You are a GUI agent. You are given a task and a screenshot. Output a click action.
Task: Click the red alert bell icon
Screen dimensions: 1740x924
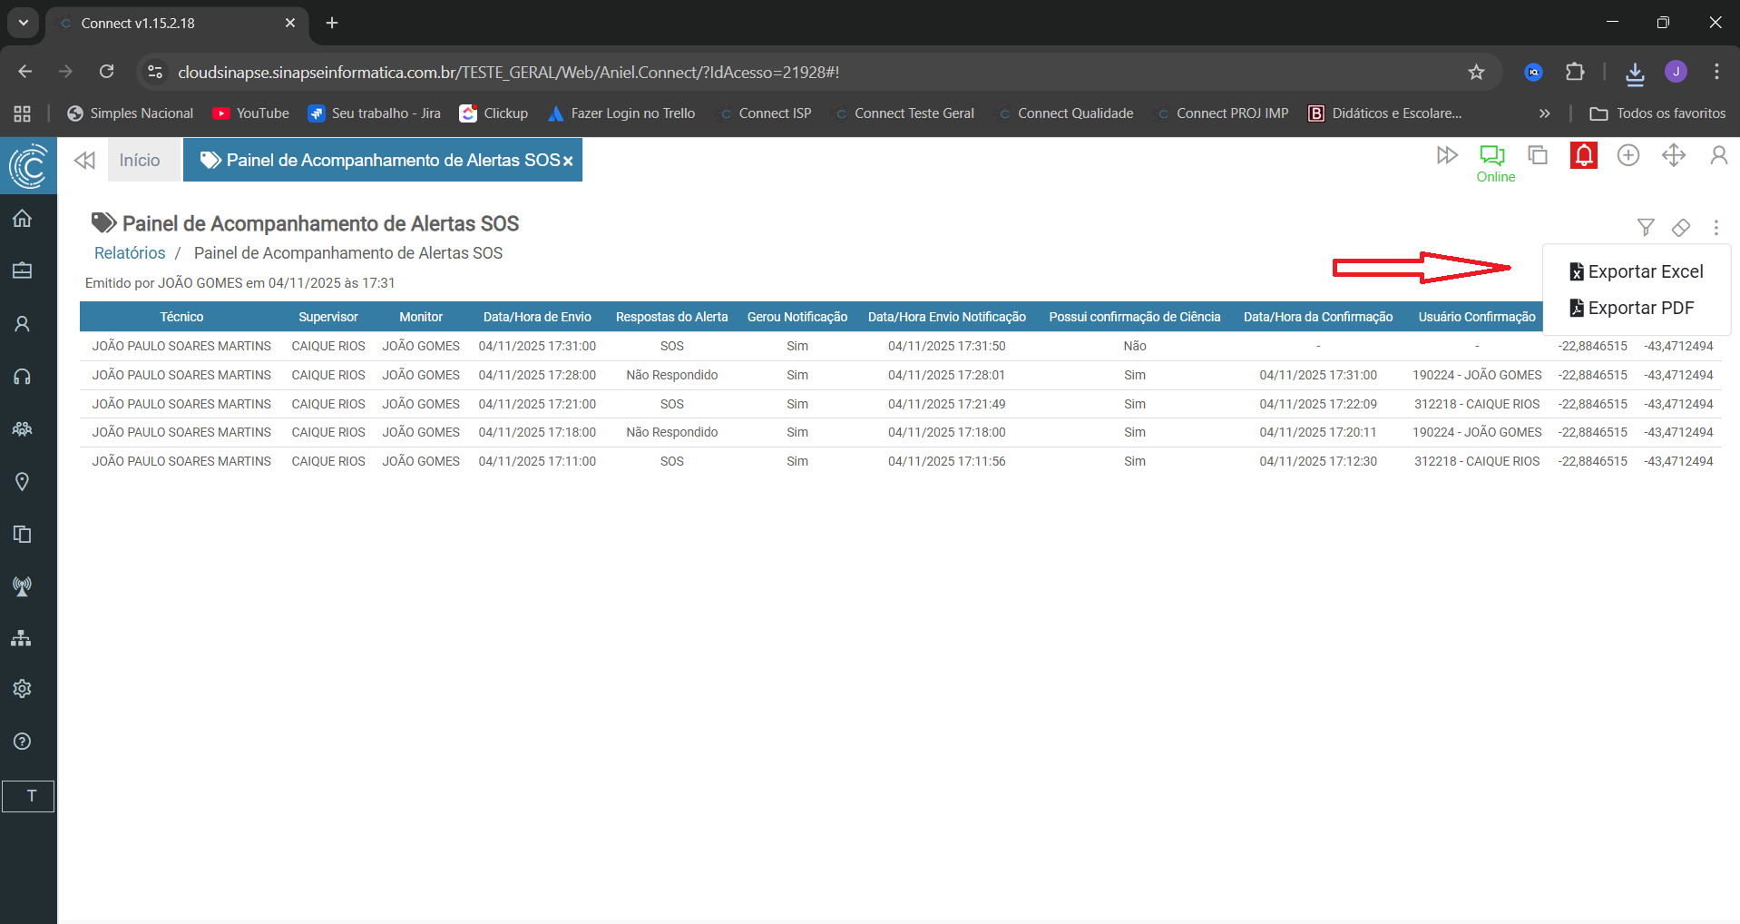[1583, 156]
